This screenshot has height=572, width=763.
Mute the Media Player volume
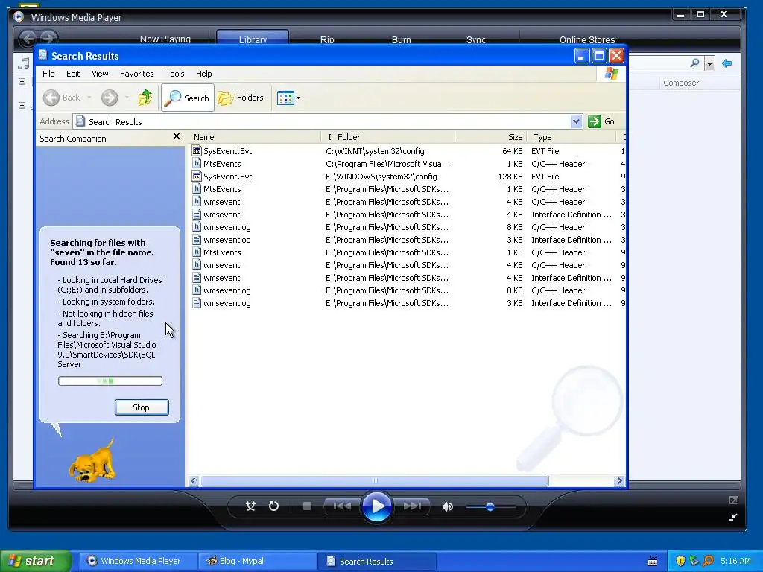[447, 506]
